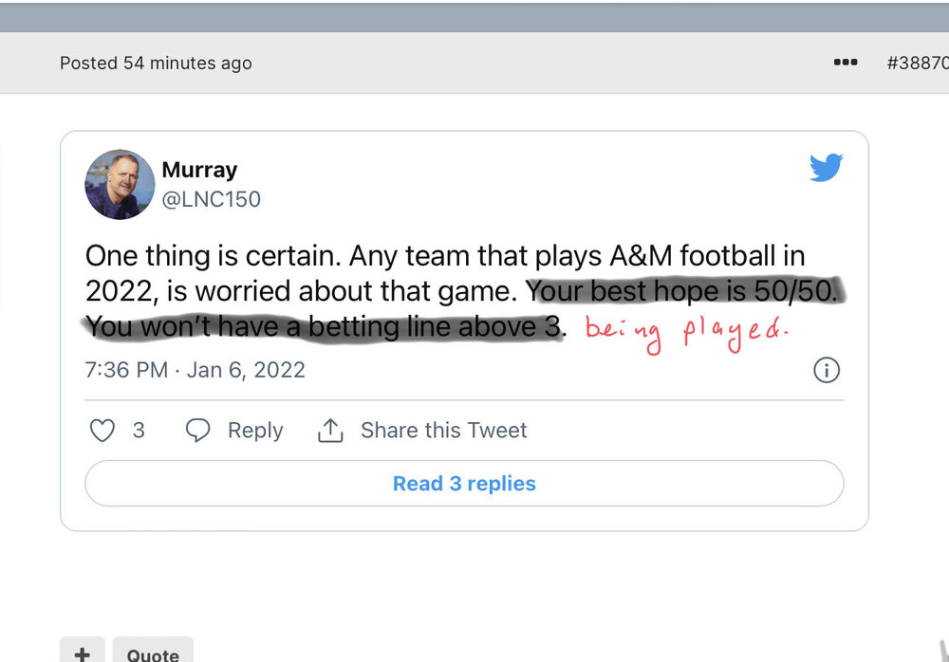949x662 pixels.
Task: Open the post number link starting #3887
Action: tap(916, 64)
